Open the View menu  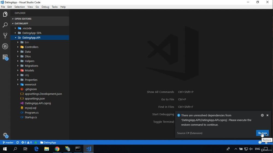pos(30,7)
